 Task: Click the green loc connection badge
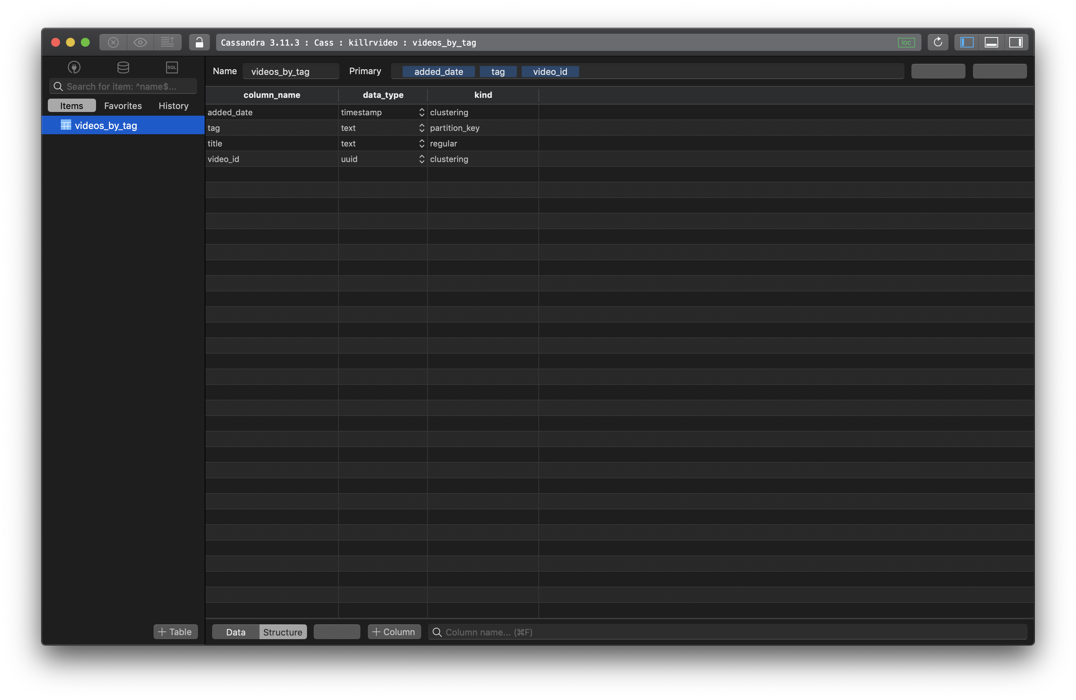tap(906, 43)
